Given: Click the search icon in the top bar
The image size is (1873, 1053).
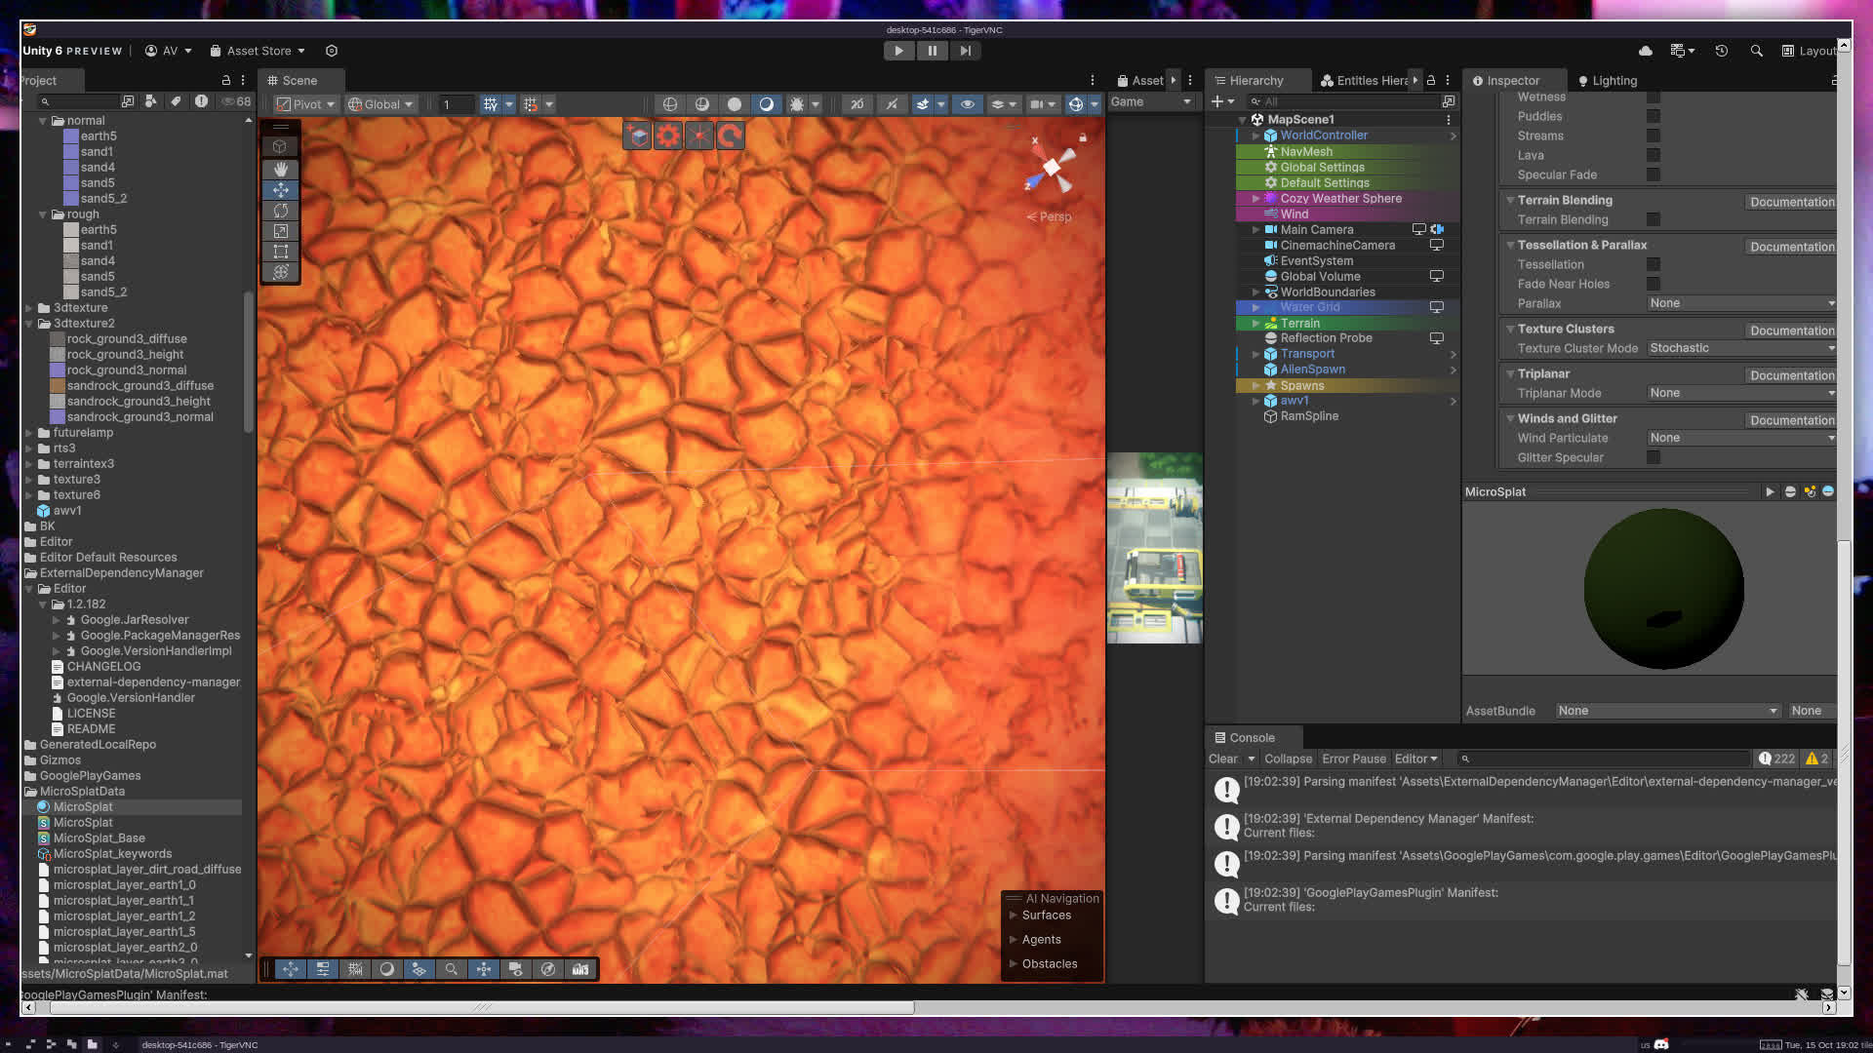Looking at the screenshot, I should tap(1756, 51).
